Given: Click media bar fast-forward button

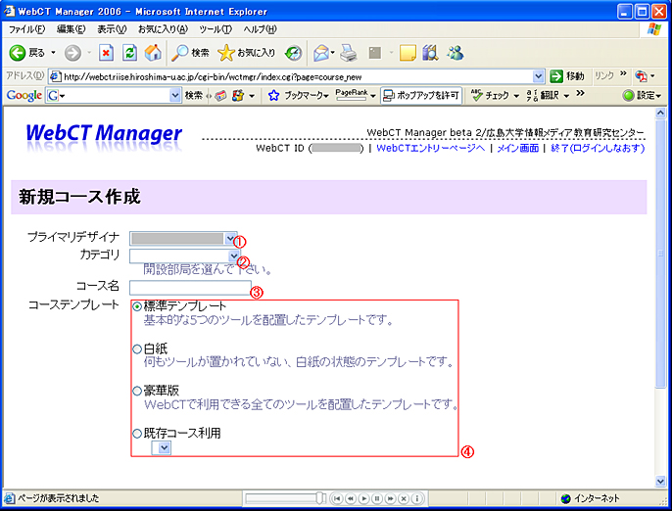Looking at the screenshot, I should point(391,498).
